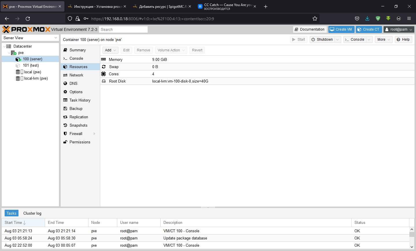
Task: Select the Root Disk resource row
Action: 257,81
